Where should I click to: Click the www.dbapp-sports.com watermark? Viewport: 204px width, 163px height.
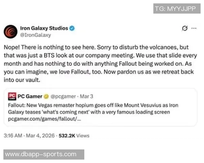point(41,154)
